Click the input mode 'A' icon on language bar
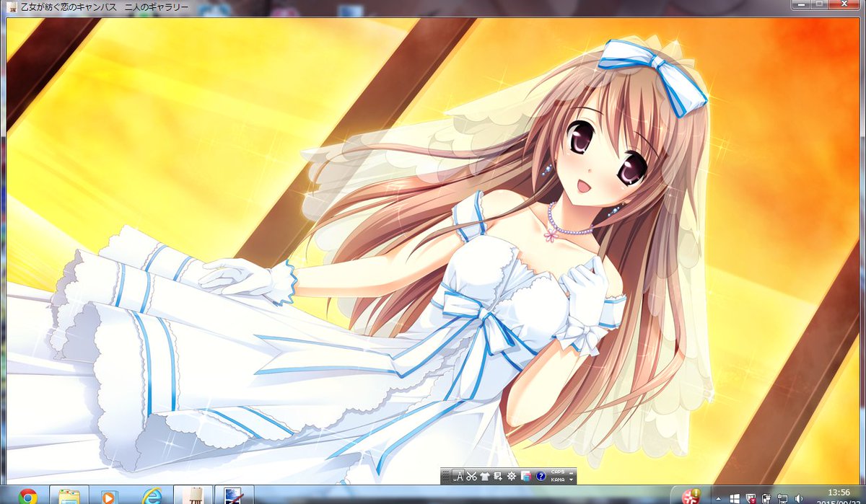This screenshot has height=504, width=866. [x=458, y=476]
